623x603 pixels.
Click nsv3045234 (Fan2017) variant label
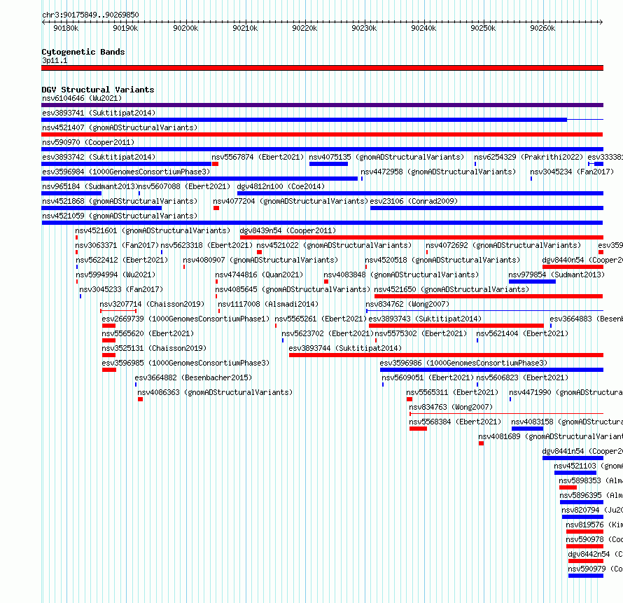(572, 172)
